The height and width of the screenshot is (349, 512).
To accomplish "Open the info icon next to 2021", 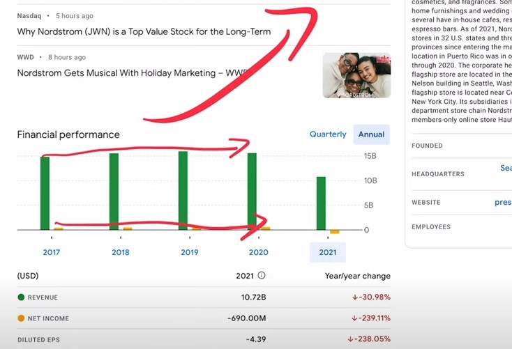I will [x=262, y=275].
